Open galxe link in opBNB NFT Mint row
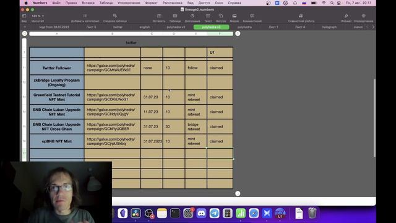The height and width of the screenshot is (223, 396). click(111, 141)
